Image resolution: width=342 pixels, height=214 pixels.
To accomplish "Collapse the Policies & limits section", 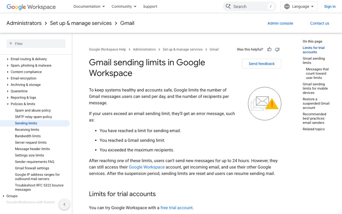I will [8, 104].
